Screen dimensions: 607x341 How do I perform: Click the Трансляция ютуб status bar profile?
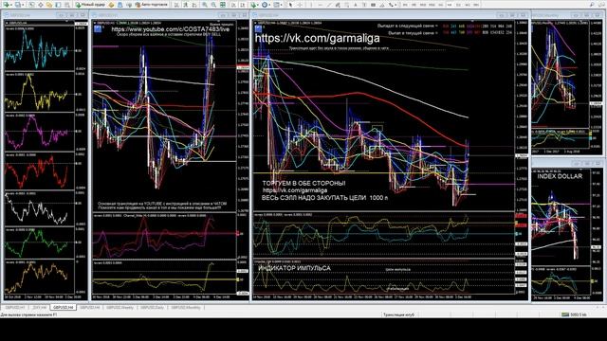pos(398,314)
